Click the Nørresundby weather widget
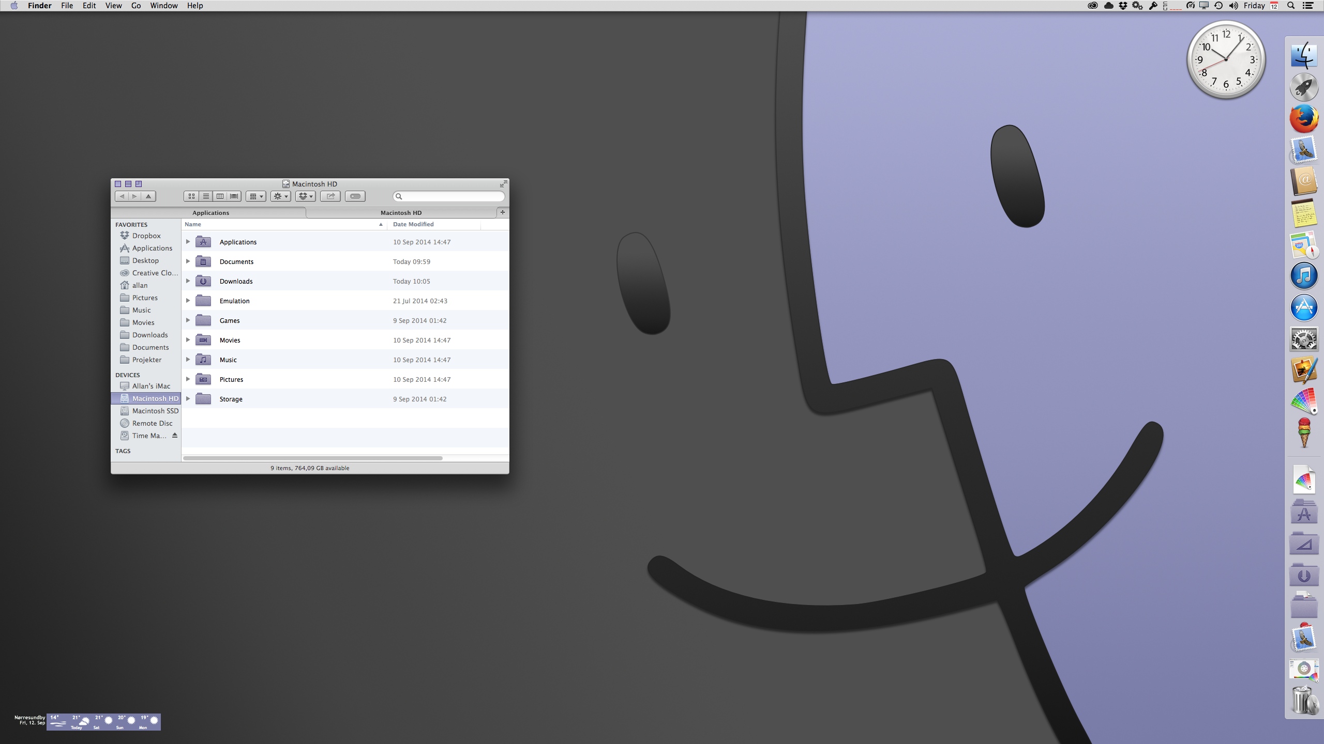The width and height of the screenshot is (1324, 744). pos(87,722)
